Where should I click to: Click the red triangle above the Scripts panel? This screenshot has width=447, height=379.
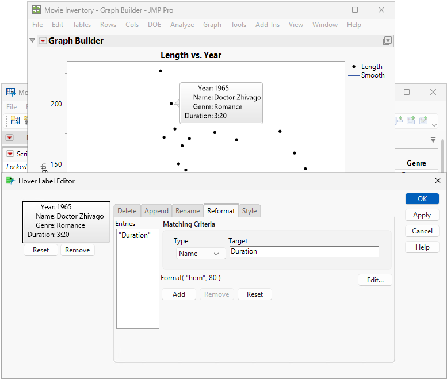coord(10,137)
